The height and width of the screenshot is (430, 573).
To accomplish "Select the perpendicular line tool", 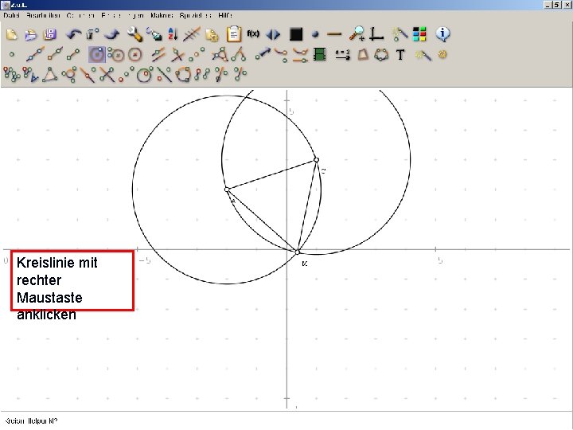I will [177, 55].
